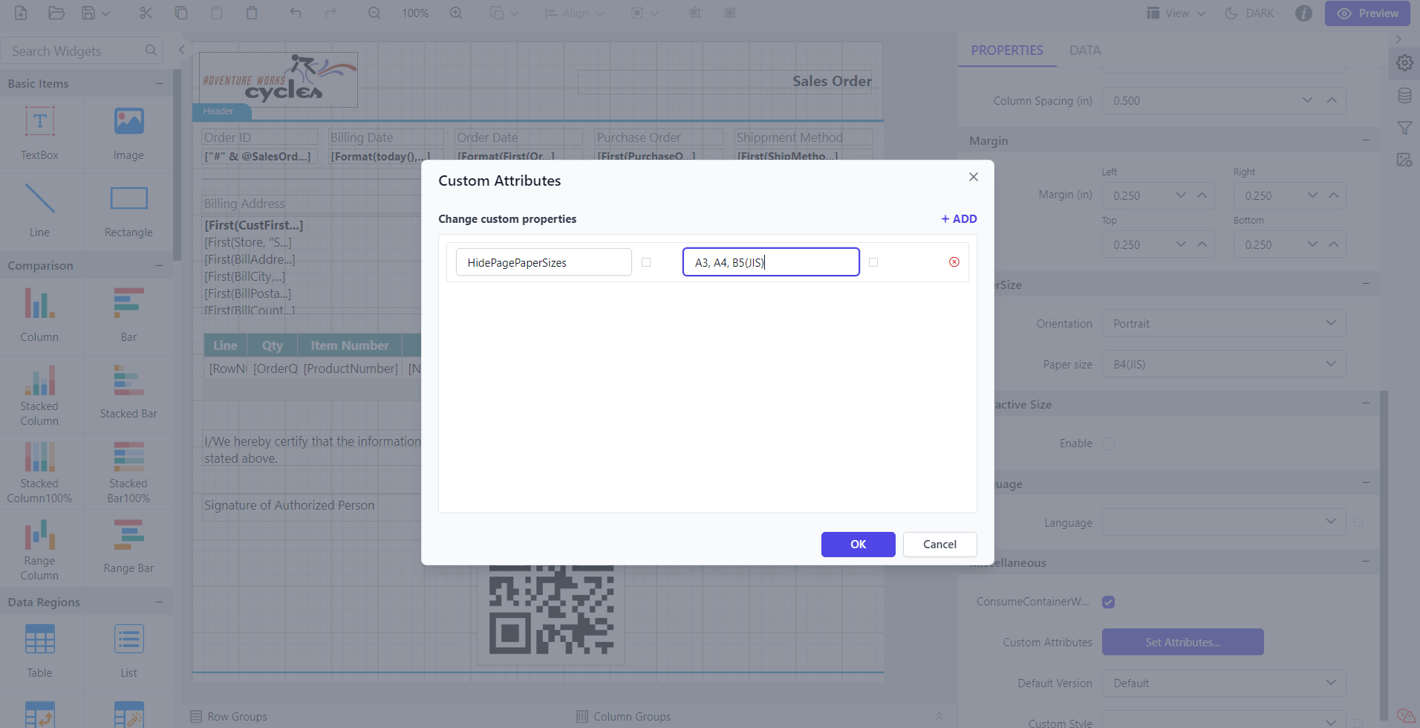
Task: Decrease the Left Margin value stepper
Action: pyautogui.click(x=1180, y=195)
